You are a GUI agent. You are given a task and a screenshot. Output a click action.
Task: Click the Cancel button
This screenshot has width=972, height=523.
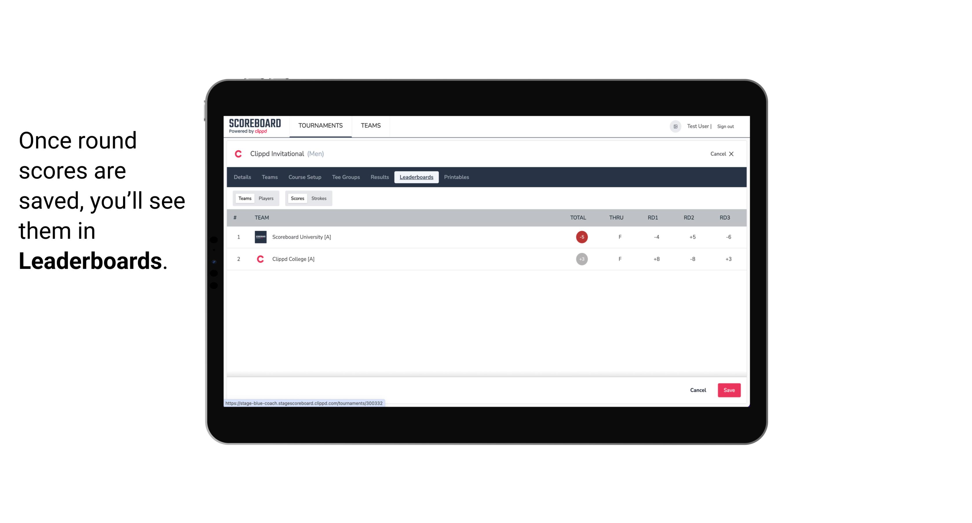coord(698,390)
